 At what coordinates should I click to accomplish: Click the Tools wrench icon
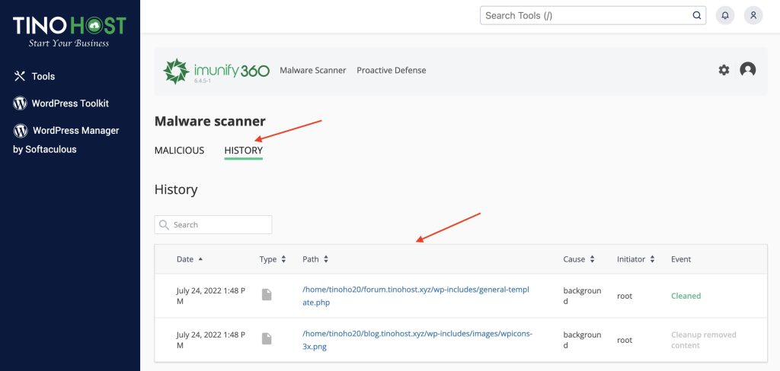[19, 76]
